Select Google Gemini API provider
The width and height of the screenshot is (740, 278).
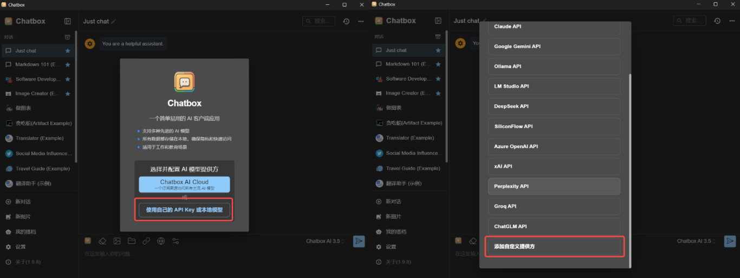point(554,47)
